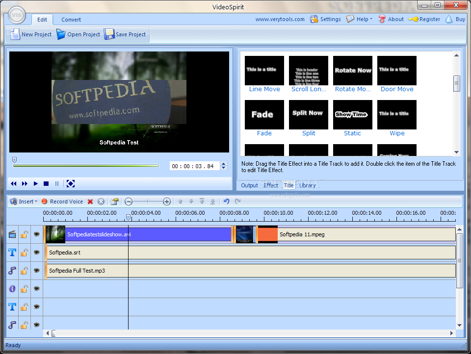Increase the time value with up stepper
471x354 pixels.
pos(224,164)
